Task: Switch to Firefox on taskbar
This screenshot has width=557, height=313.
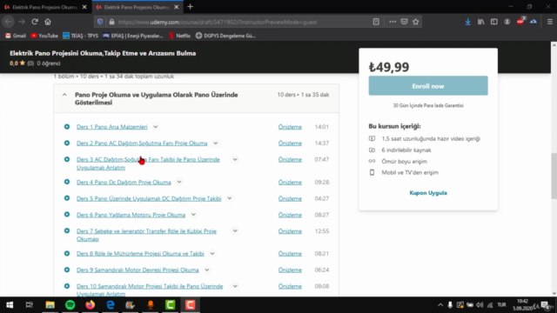Action: tap(91, 305)
